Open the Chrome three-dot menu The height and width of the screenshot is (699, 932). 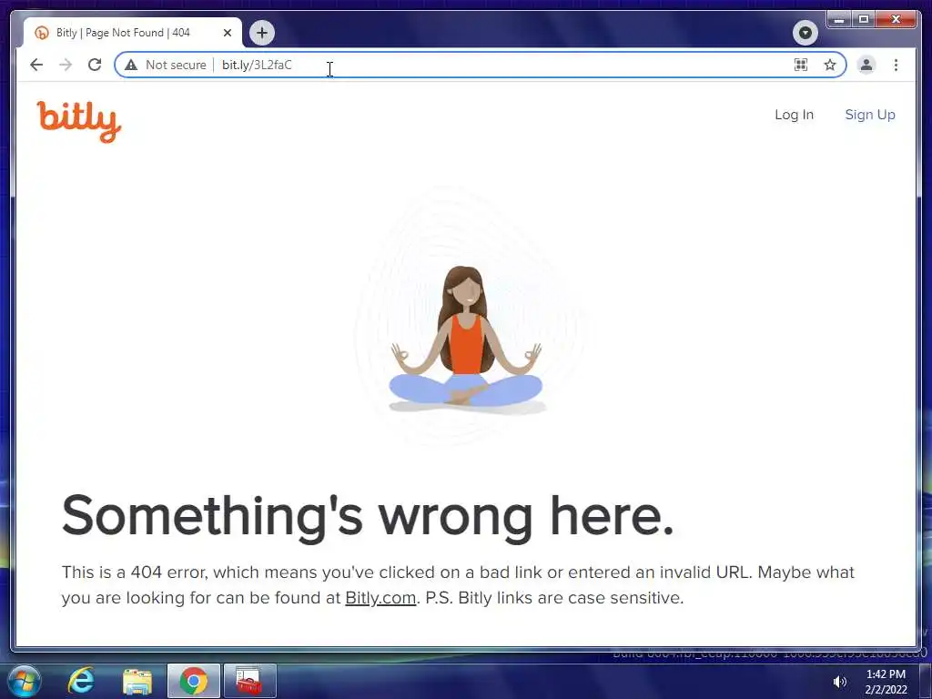tap(896, 65)
